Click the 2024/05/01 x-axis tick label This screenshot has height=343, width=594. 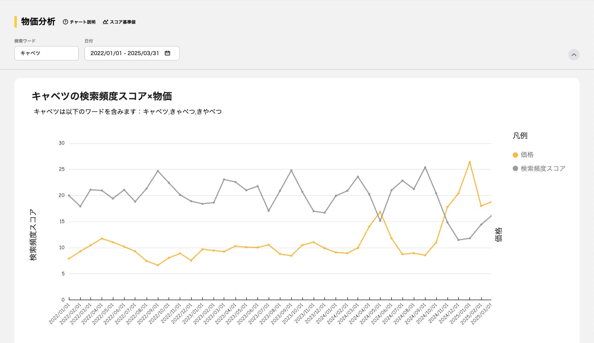(x=371, y=314)
